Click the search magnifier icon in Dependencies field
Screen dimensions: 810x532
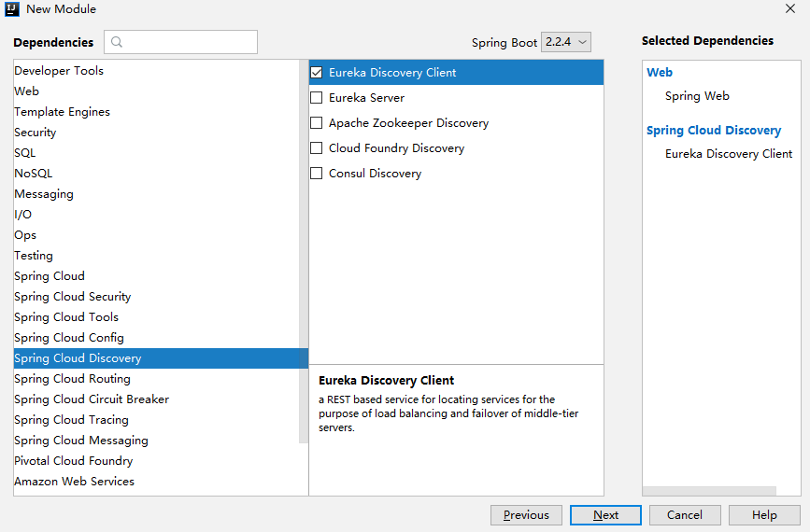tap(117, 42)
